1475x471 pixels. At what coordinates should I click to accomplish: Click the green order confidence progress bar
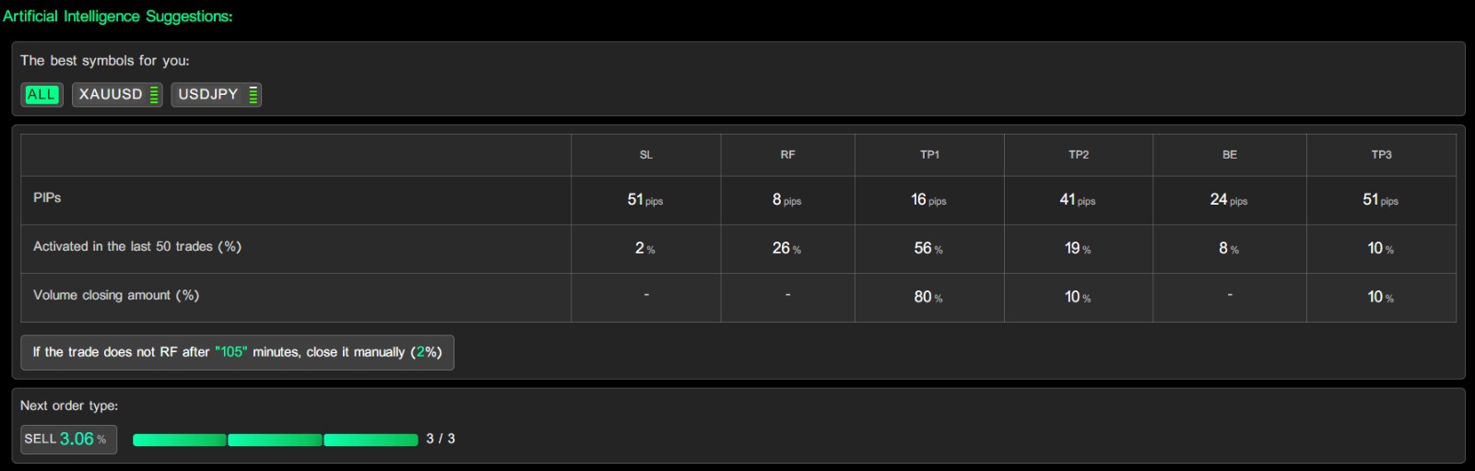click(275, 440)
